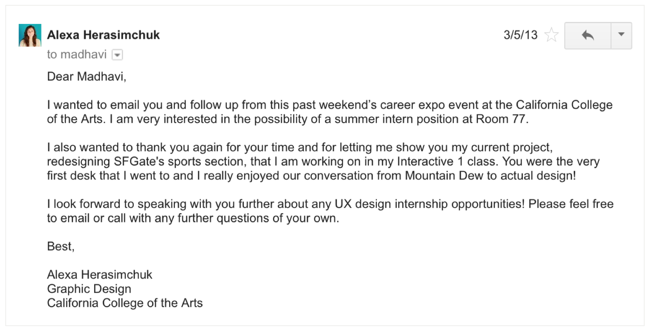Star this email from Alexa
Image resolution: width=649 pixels, height=332 pixels.
(551, 35)
